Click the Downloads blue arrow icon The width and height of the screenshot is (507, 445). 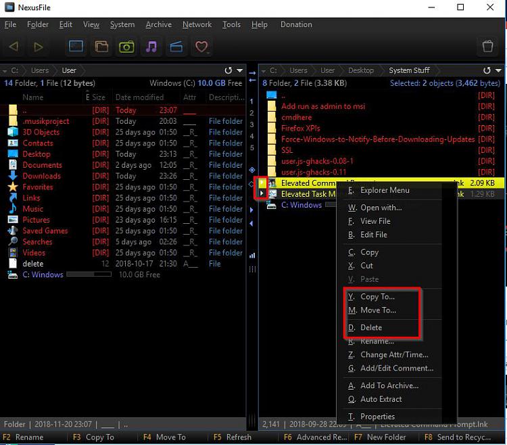13,176
